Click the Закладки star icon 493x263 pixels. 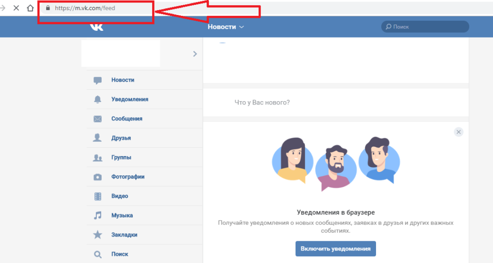(97, 235)
